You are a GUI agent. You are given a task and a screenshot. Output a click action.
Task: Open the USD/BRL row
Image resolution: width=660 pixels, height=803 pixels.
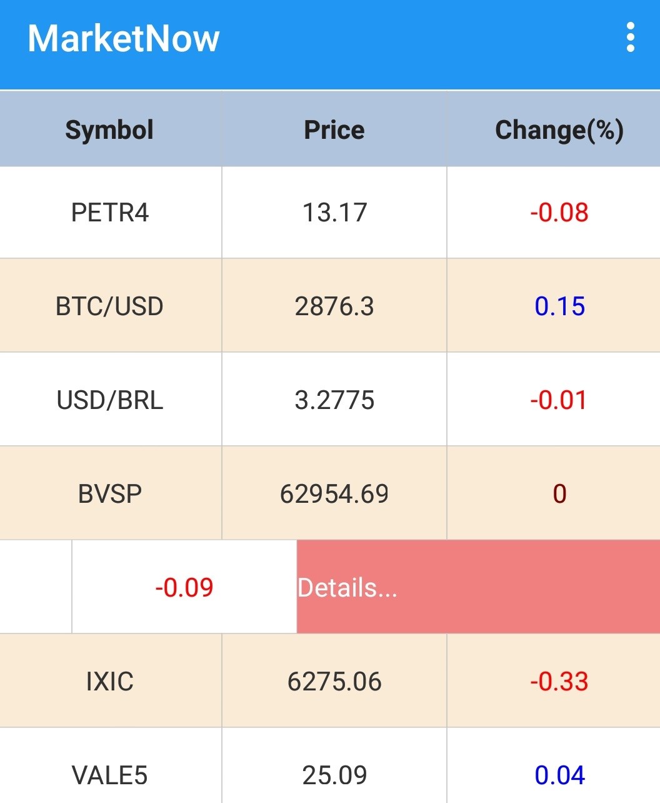pos(110,400)
